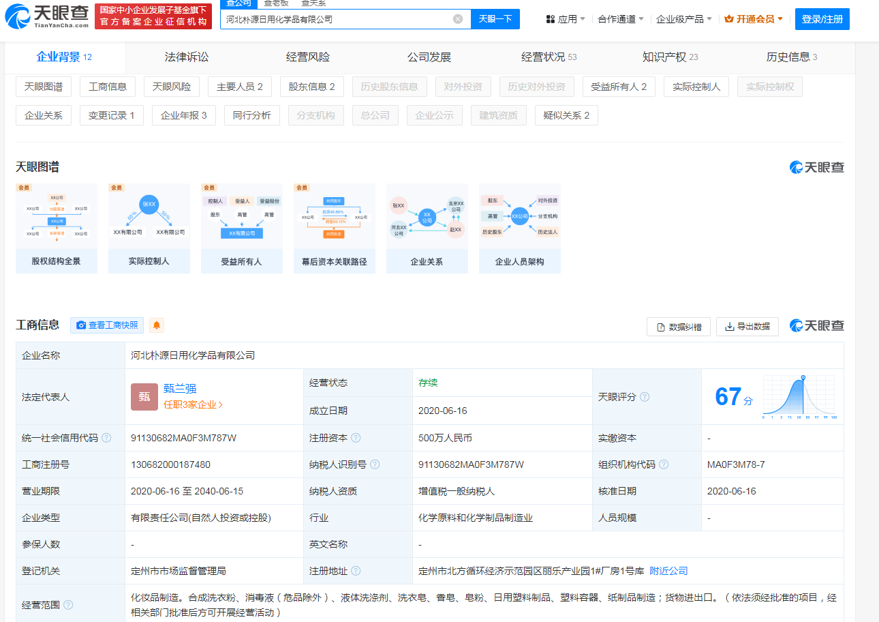
Task: Jump to 企业关系 section button
Action: click(44, 115)
